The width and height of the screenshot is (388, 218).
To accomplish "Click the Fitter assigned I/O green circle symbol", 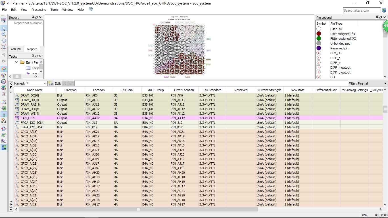I will 319,39.
